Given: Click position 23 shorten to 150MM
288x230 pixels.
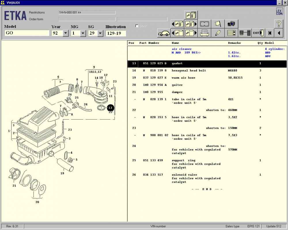Looking at the screenshot, I should (x=207, y=128).
